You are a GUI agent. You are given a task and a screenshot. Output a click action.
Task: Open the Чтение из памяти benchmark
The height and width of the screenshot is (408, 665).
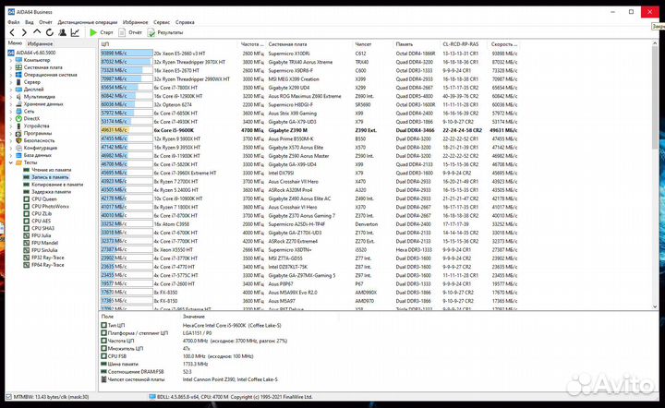[51, 170]
